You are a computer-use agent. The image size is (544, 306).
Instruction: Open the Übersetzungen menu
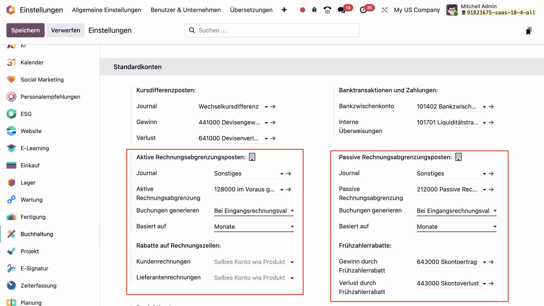tap(251, 10)
